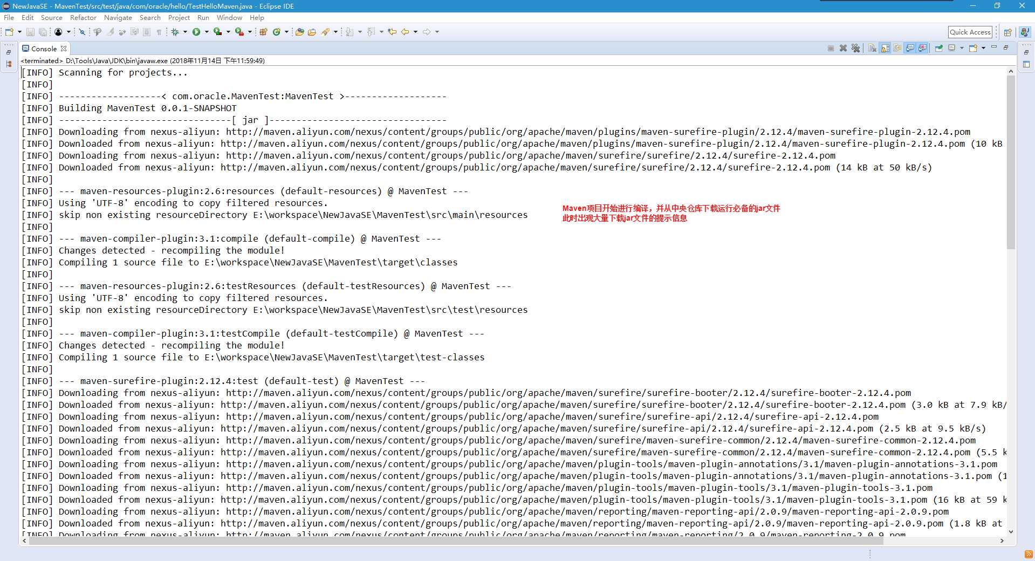1035x561 pixels.
Task: Open the Project menu
Action: pos(179,18)
